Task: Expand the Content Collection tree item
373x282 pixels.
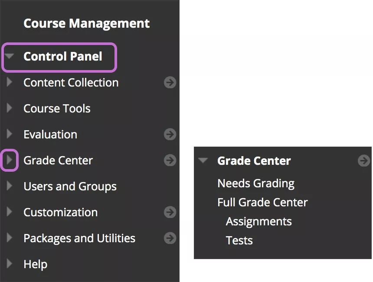Action: [10, 82]
